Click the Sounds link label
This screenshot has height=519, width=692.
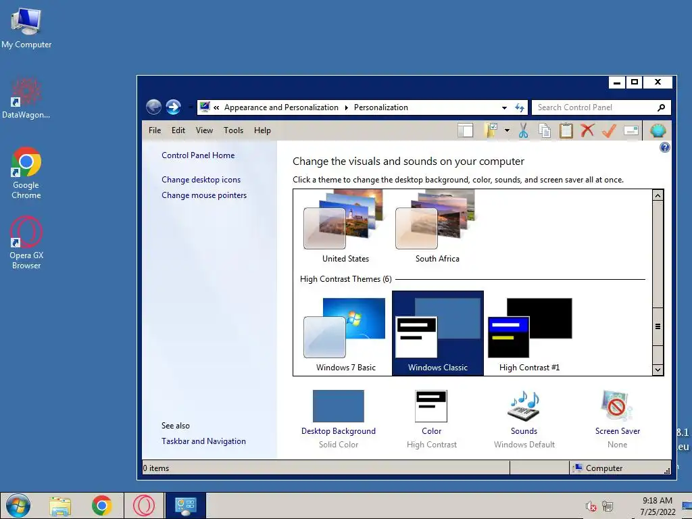point(524,431)
